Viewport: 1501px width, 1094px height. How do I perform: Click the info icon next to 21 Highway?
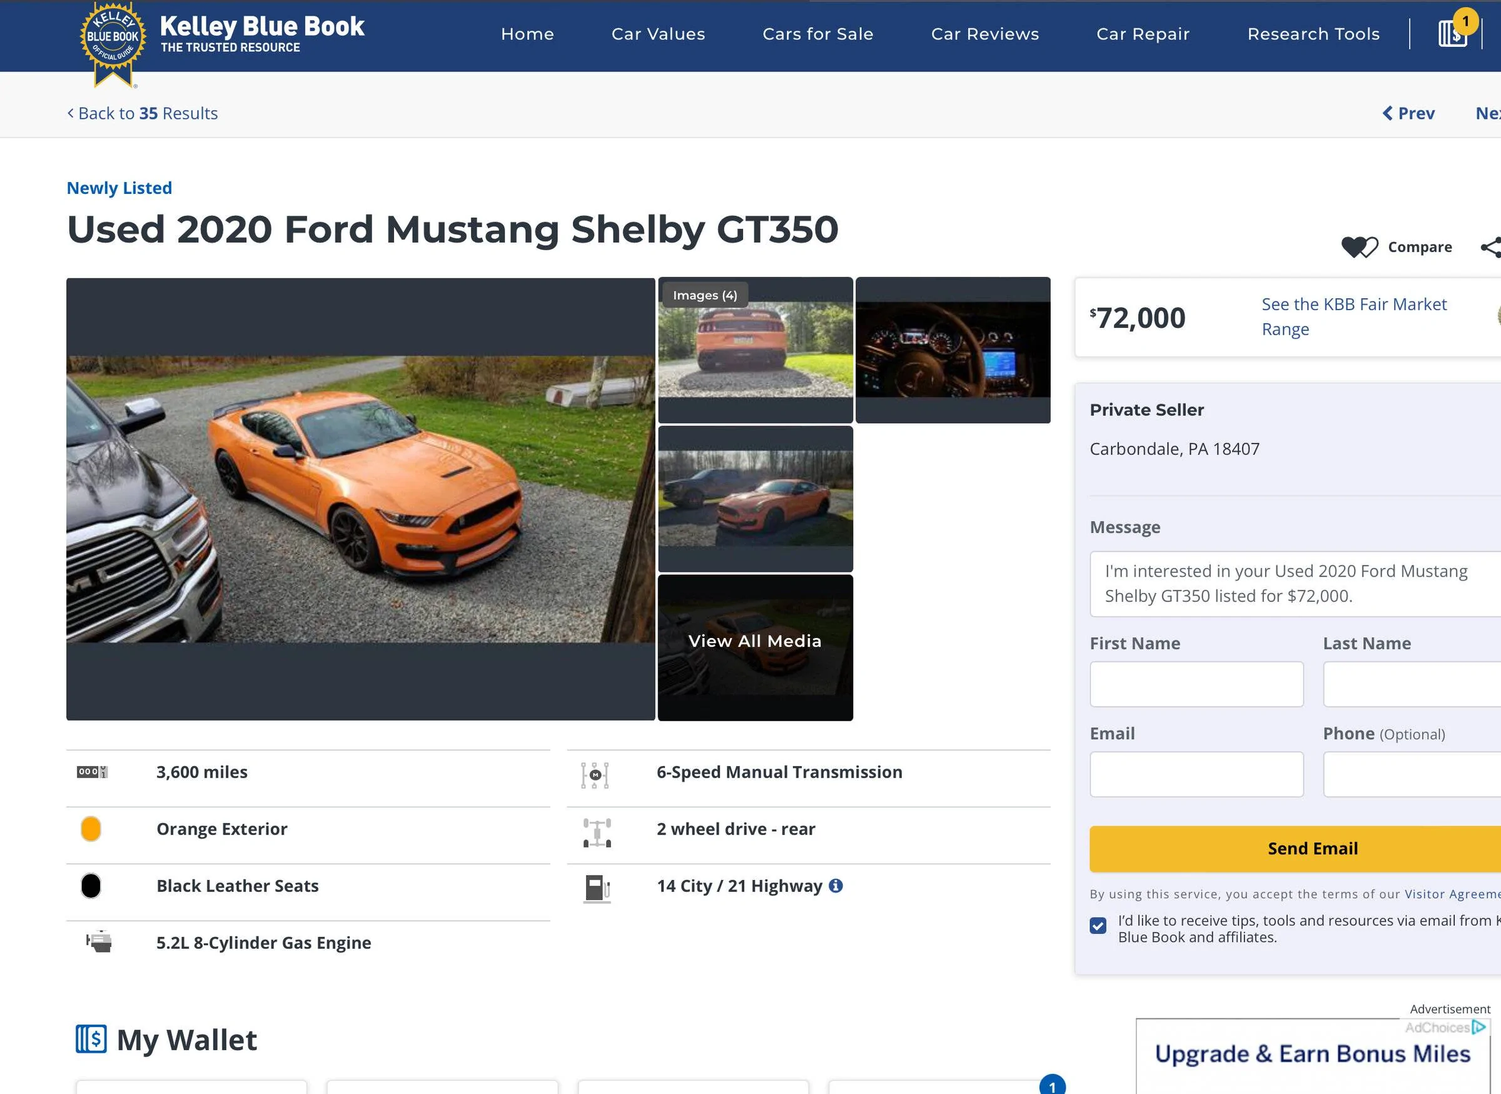point(836,886)
